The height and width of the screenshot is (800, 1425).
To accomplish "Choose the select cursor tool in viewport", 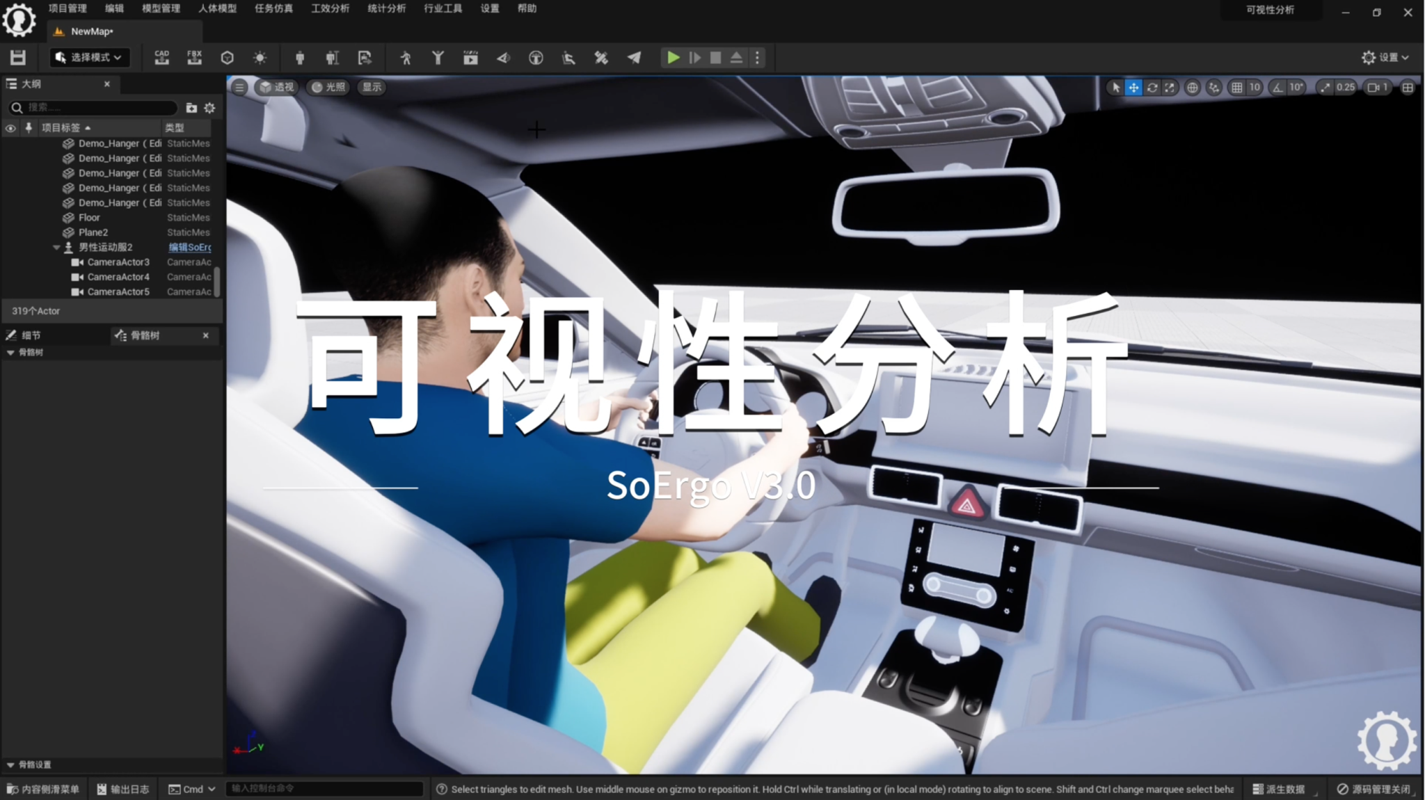I will [x=1116, y=87].
